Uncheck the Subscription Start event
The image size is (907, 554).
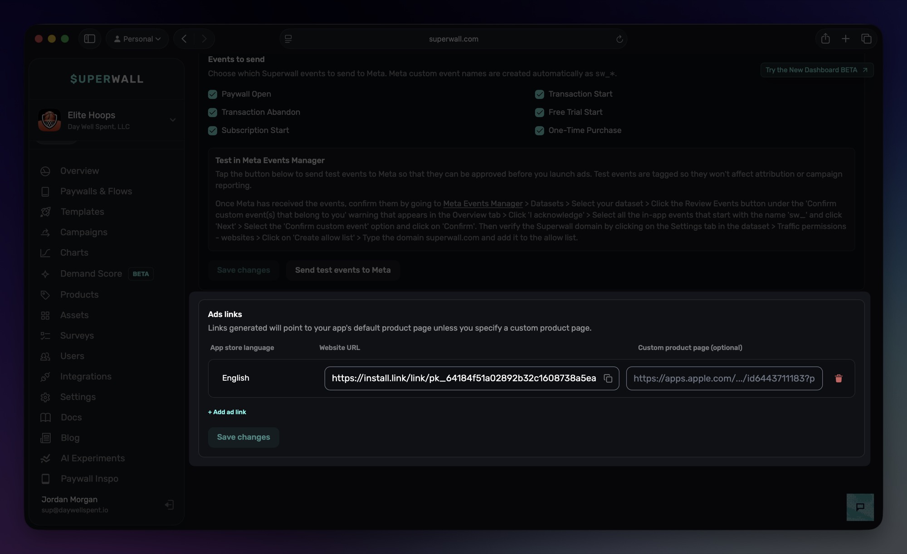pos(213,131)
